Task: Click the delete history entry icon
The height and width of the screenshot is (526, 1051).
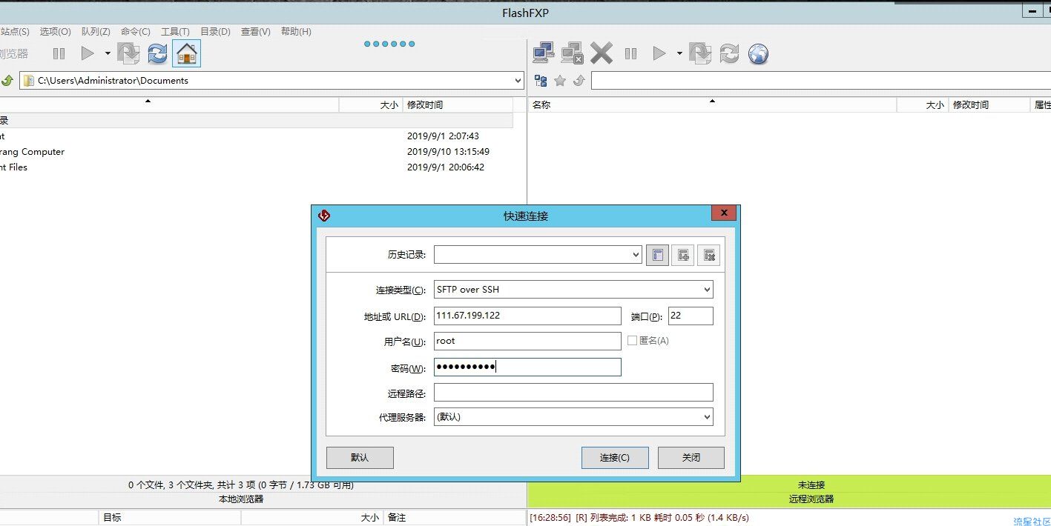Action: [709, 256]
